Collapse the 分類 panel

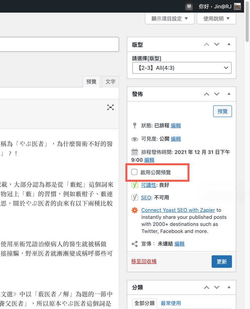229,287
